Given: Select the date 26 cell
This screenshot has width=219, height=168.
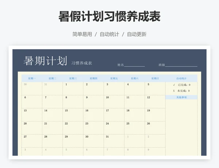Looking at the screenshot, I should (155, 128).
